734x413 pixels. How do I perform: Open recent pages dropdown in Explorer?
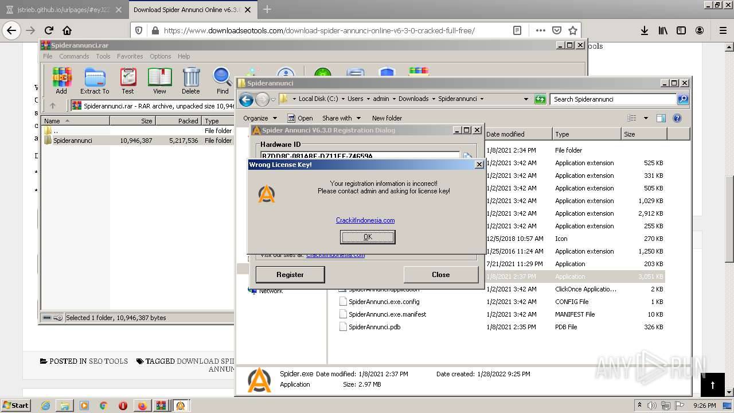[x=274, y=99]
